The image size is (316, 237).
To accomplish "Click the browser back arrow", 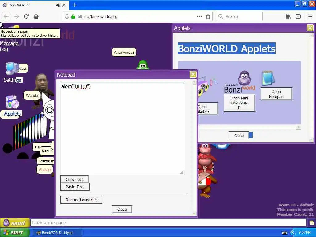I will pyautogui.click(x=6, y=17).
